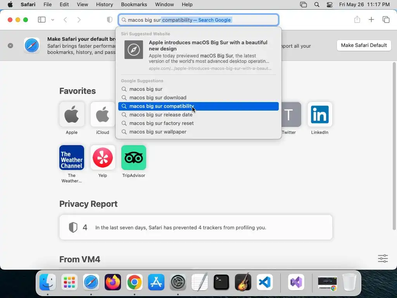This screenshot has height=298, width=397.
Task: Open the Edit menu
Action: point(64,5)
